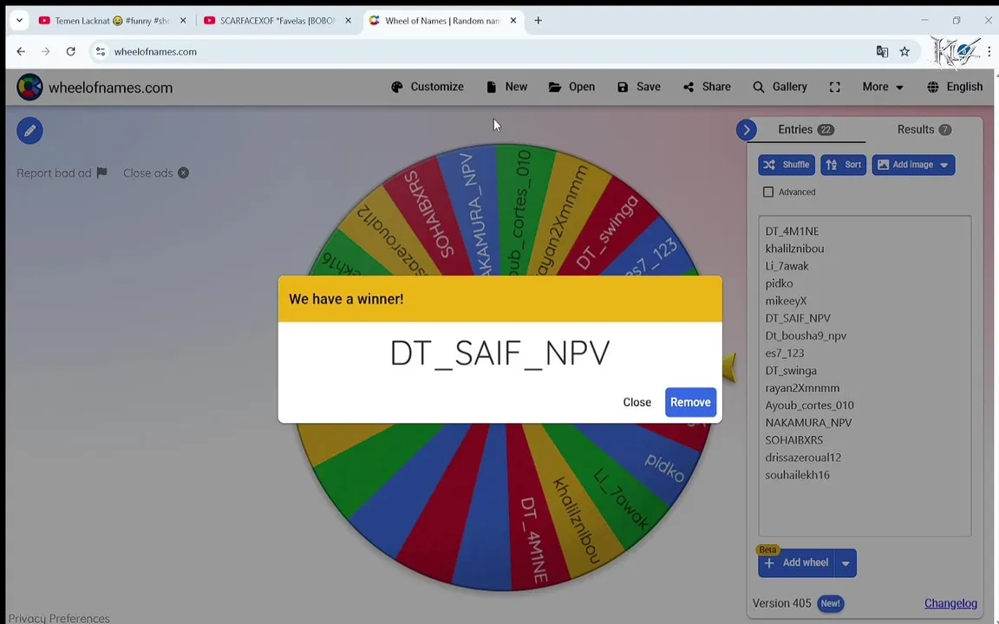Viewport: 999px width, 624px height.
Task: Close the Wheel of Names tab
Action: (513, 21)
